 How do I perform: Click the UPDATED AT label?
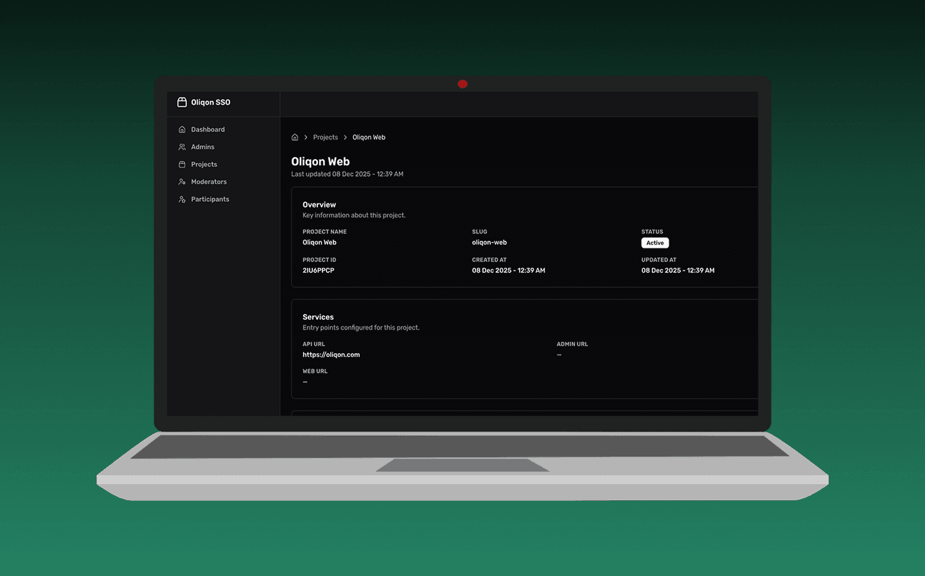(x=659, y=260)
